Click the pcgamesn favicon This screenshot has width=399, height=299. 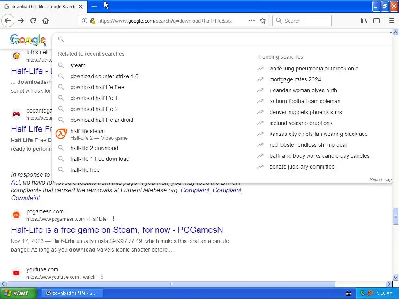(16, 215)
